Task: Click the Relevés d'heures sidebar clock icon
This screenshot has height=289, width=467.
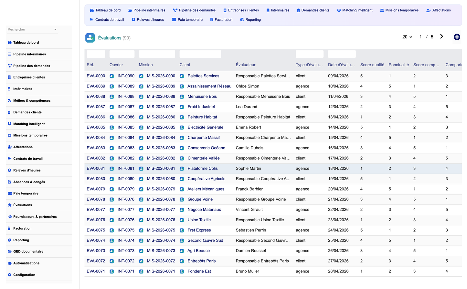Action: pyautogui.click(x=10, y=170)
